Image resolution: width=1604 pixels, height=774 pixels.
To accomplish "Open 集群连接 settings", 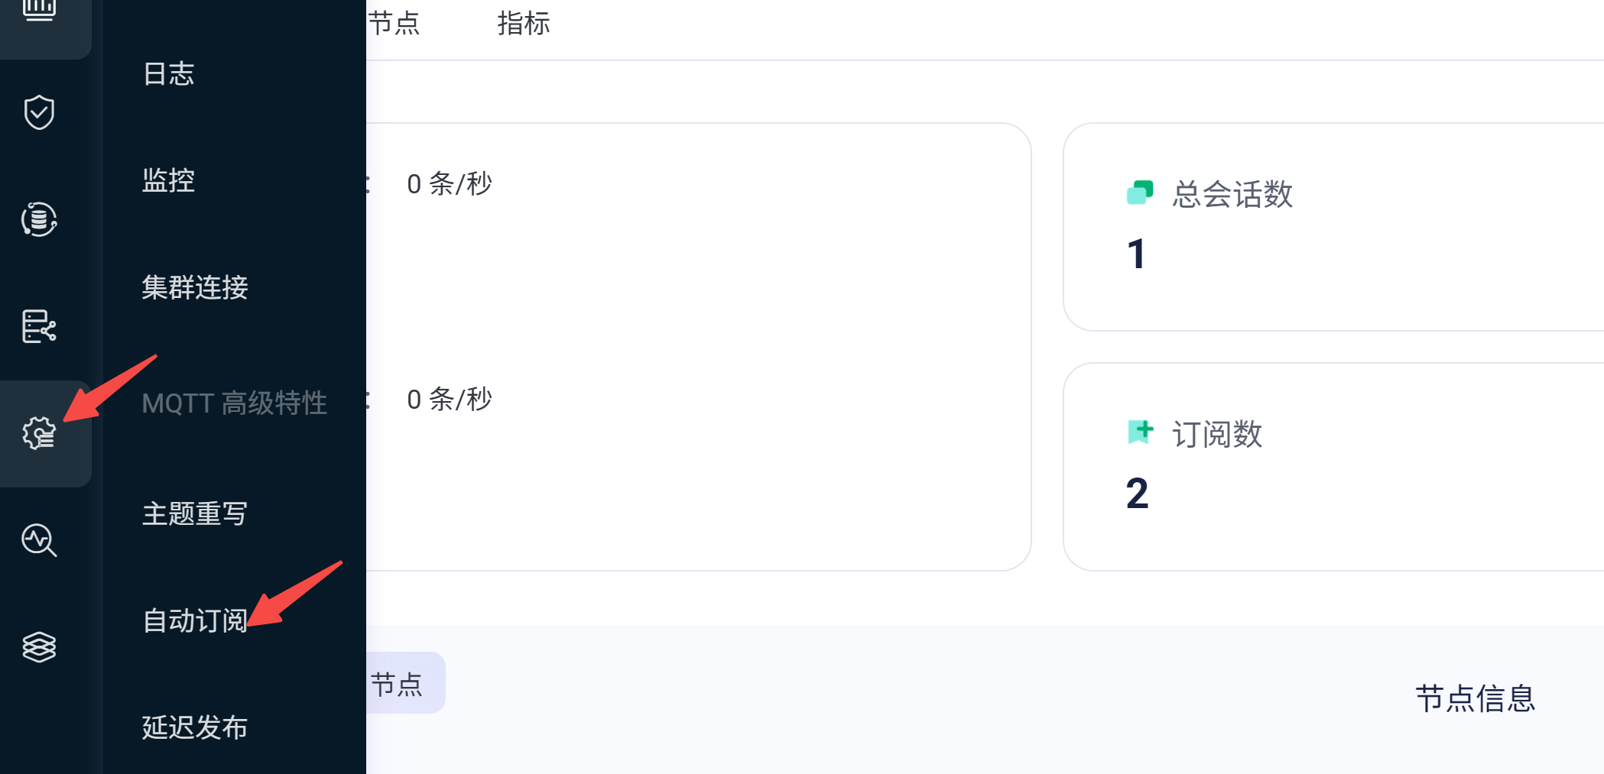I will [x=193, y=288].
